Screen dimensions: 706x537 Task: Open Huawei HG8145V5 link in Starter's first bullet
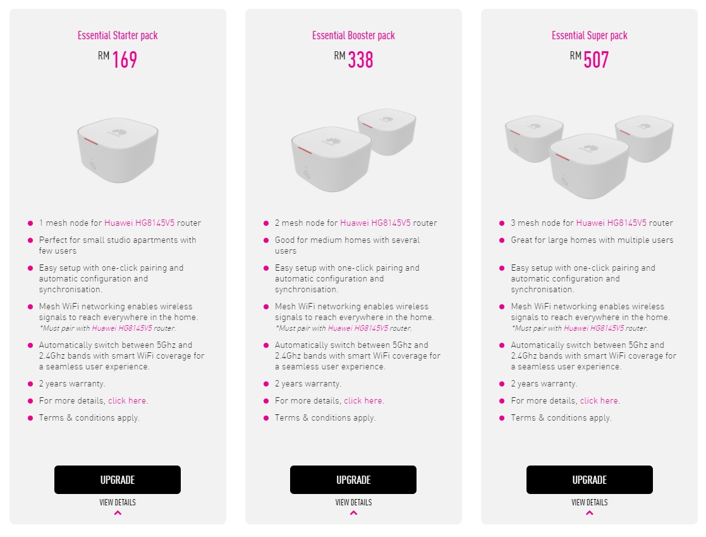point(139,223)
